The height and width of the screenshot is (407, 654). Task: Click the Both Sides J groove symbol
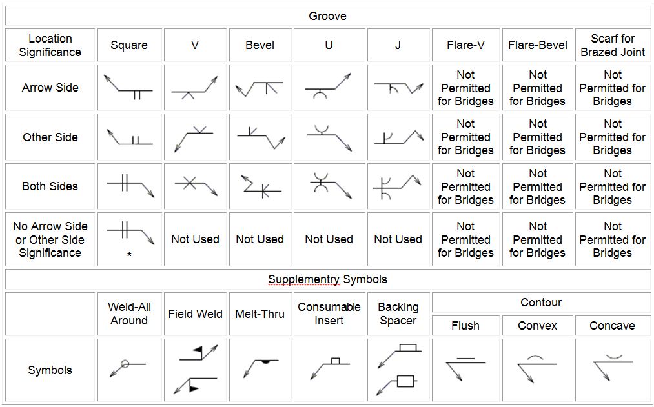coord(397,188)
